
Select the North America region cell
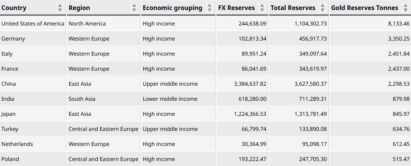pos(87,24)
